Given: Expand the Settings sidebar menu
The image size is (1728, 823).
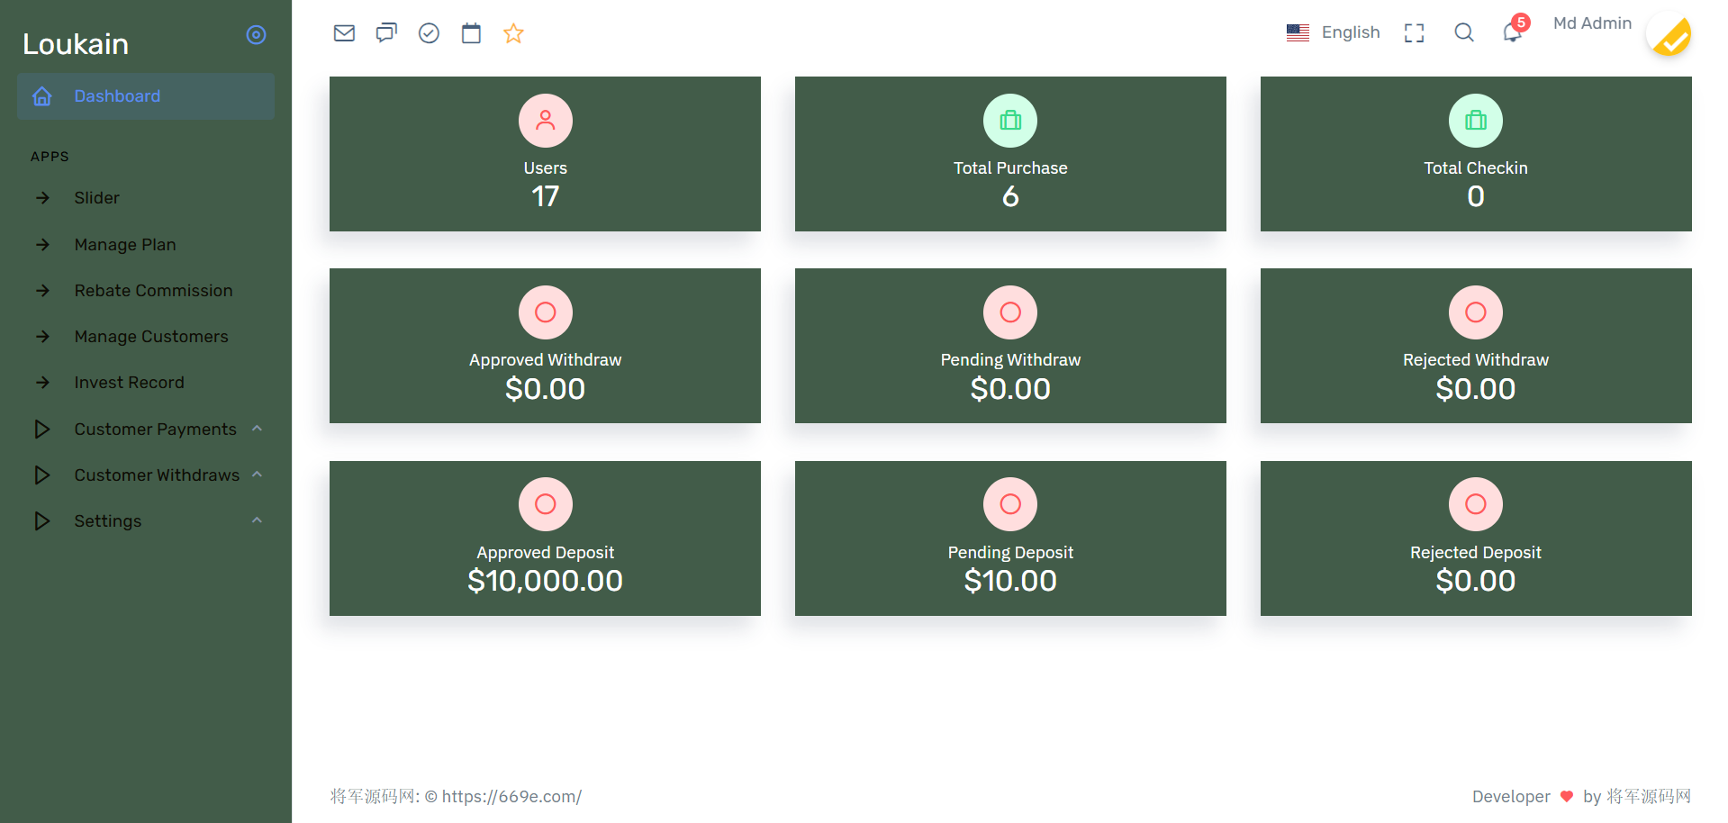Looking at the screenshot, I should pyautogui.click(x=146, y=520).
